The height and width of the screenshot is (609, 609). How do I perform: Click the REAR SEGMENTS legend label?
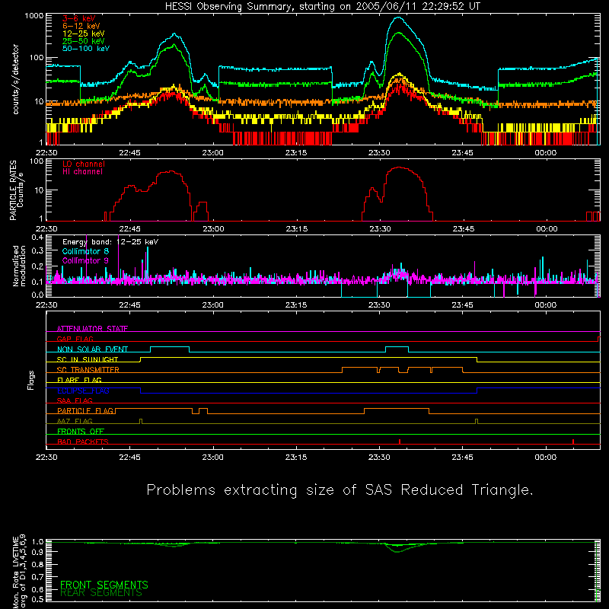(101, 593)
